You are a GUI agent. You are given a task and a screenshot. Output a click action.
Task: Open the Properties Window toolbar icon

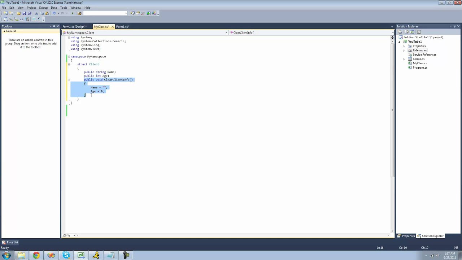point(138,13)
